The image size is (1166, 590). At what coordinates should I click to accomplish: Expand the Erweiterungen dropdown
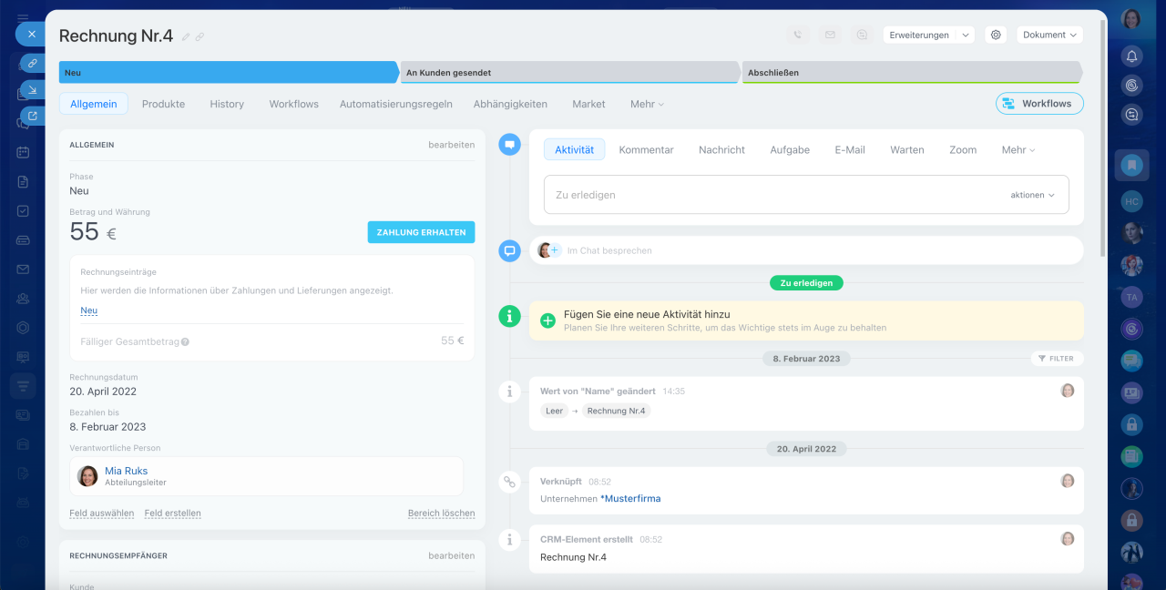(927, 35)
